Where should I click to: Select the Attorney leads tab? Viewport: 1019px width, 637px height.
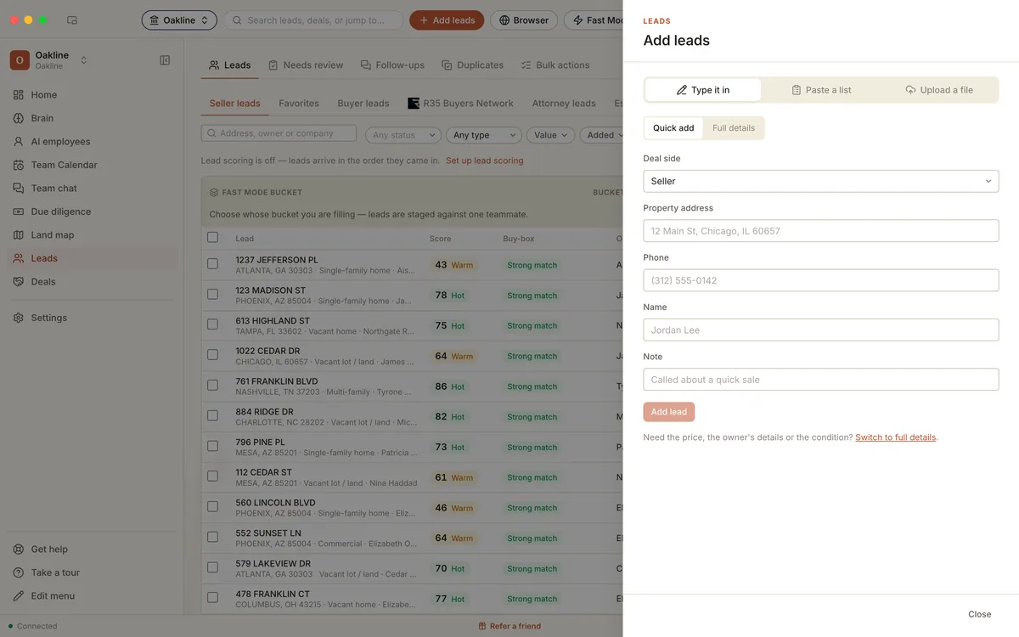[x=564, y=104]
